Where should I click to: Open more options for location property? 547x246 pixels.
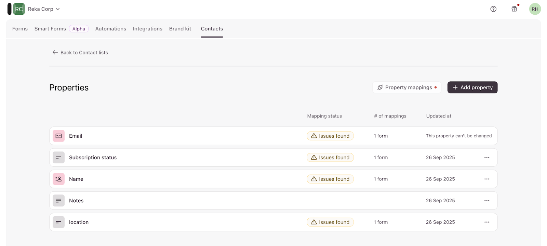[487, 222]
